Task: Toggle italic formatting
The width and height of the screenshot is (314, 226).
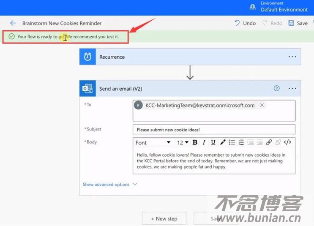Action: [x=204, y=142]
